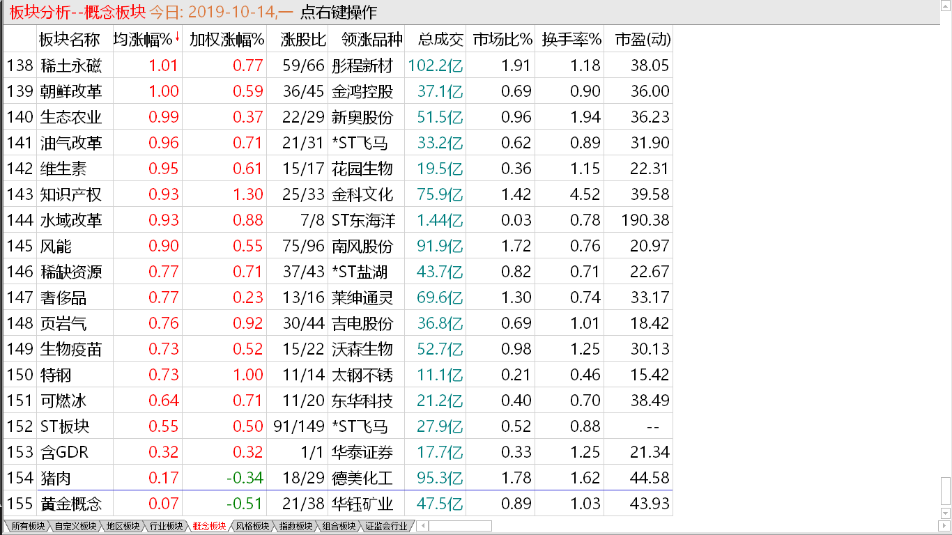Sort by the 均涨幅% column header

(143, 39)
